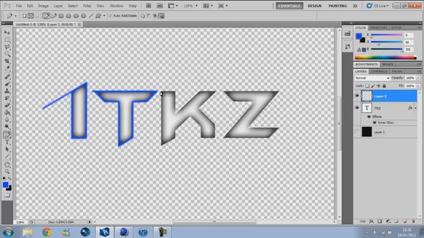Select the Rectangular Marquee tool
The height and width of the screenshot is (238, 424).
pyautogui.click(x=7, y=40)
